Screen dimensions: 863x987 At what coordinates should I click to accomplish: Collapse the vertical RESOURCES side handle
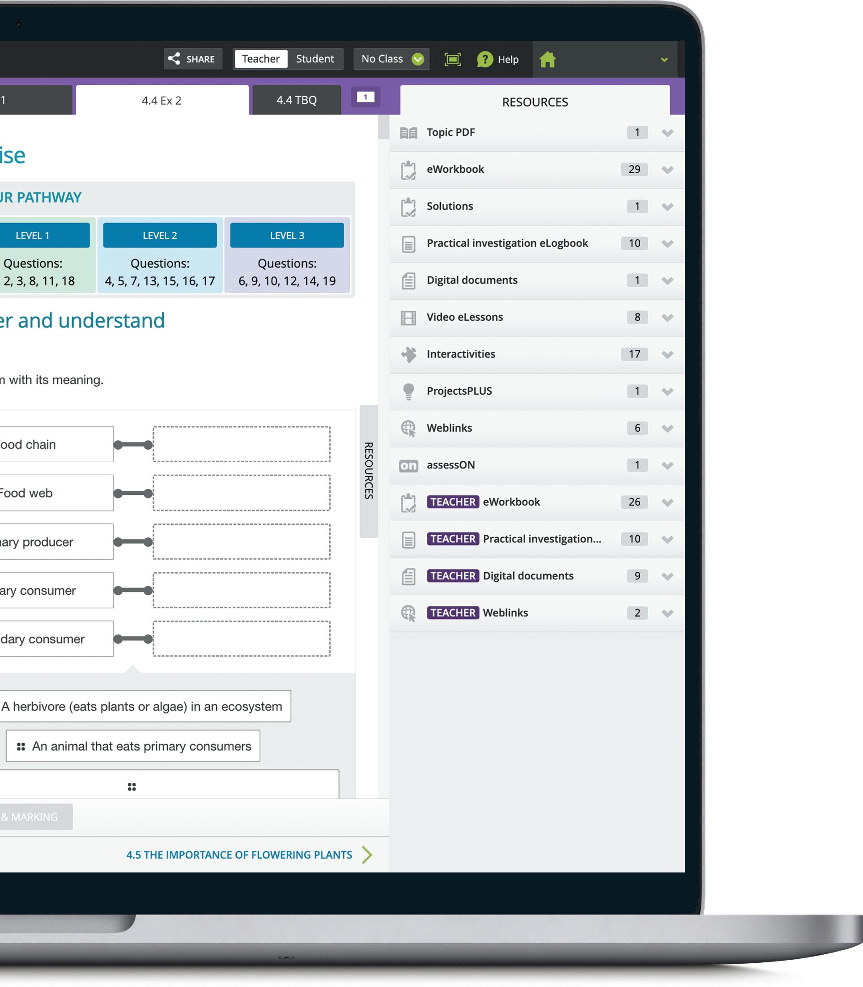coord(368,471)
